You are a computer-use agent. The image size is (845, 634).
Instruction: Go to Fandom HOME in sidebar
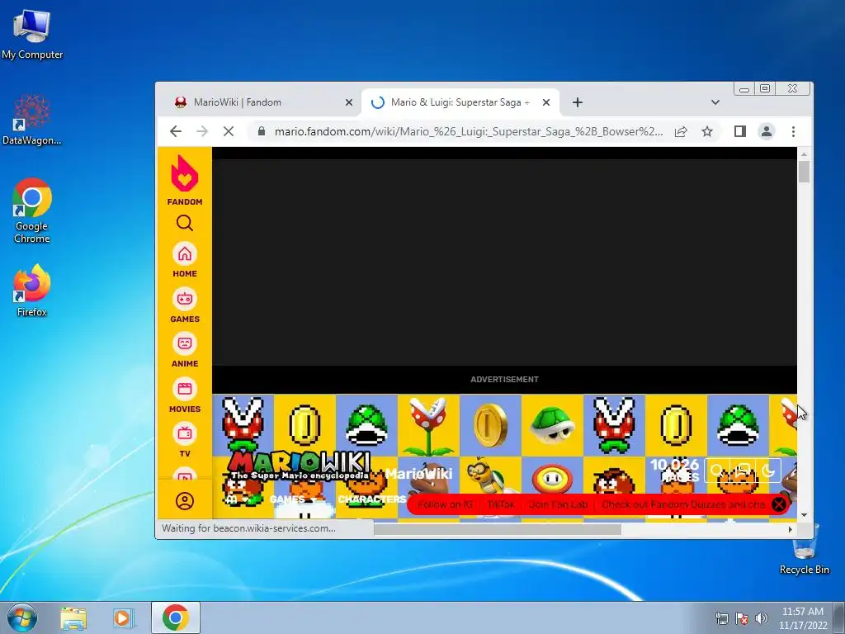coord(185,260)
